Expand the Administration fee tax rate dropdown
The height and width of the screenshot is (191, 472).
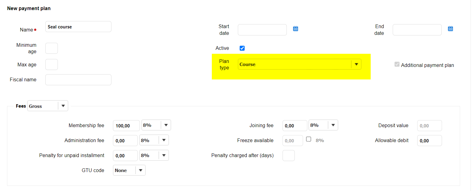[163, 140]
